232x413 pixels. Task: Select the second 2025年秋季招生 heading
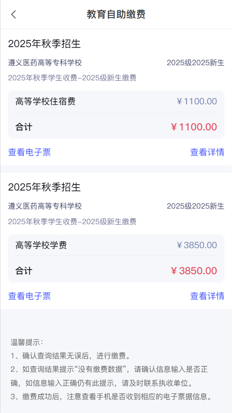click(44, 187)
